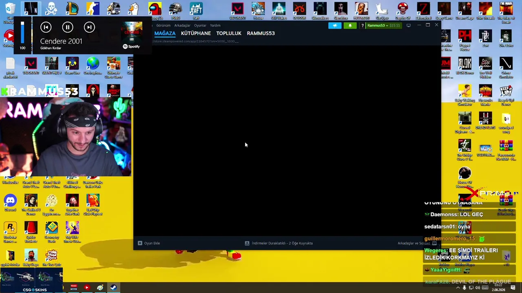Open the Skinwalkers desktop icon
This screenshot has height=293, width=522.
click(320, 11)
